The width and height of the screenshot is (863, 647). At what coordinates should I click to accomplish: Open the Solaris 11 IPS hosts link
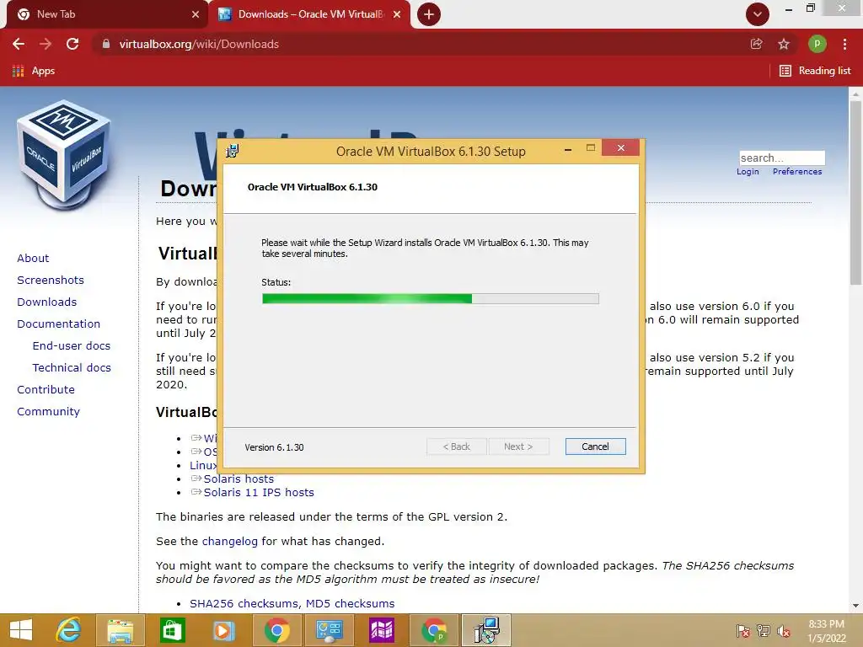pos(259,492)
